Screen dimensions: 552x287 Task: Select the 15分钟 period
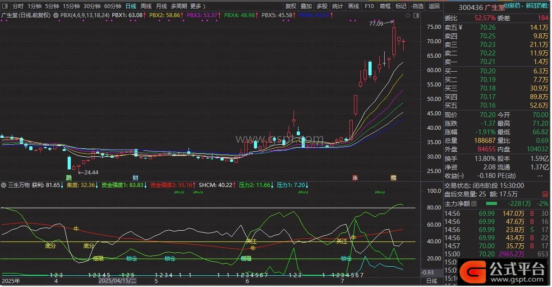[71, 6]
